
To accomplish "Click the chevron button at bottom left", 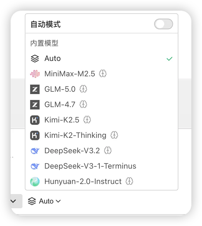I will (x=14, y=201).
